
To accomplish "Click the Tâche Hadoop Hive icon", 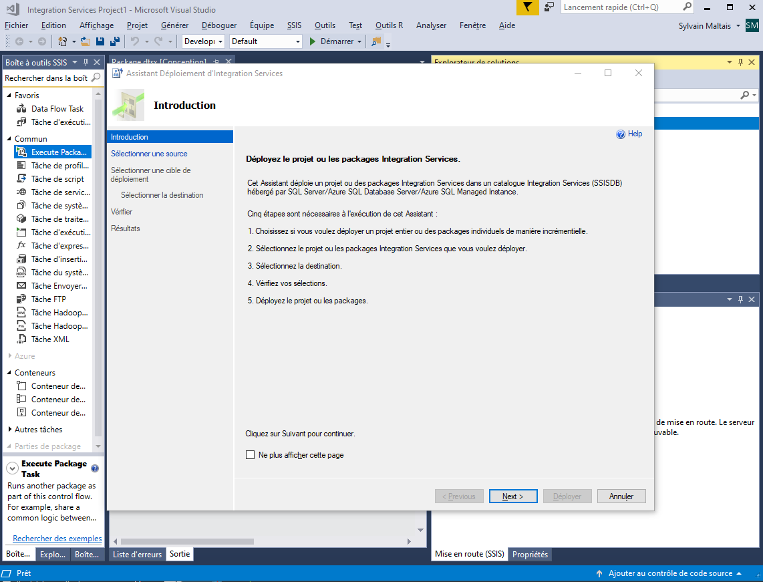I will coord(21,313).
